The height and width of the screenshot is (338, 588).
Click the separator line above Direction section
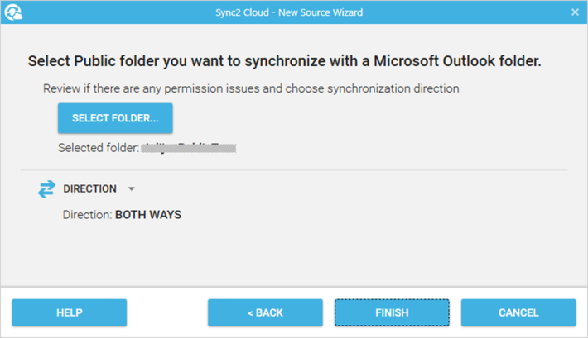coord(294,170)
